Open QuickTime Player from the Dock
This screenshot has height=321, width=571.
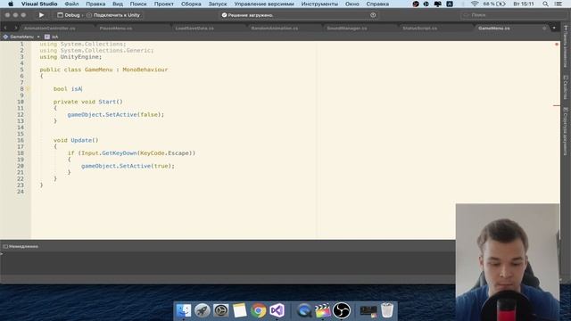coord(303,311)
